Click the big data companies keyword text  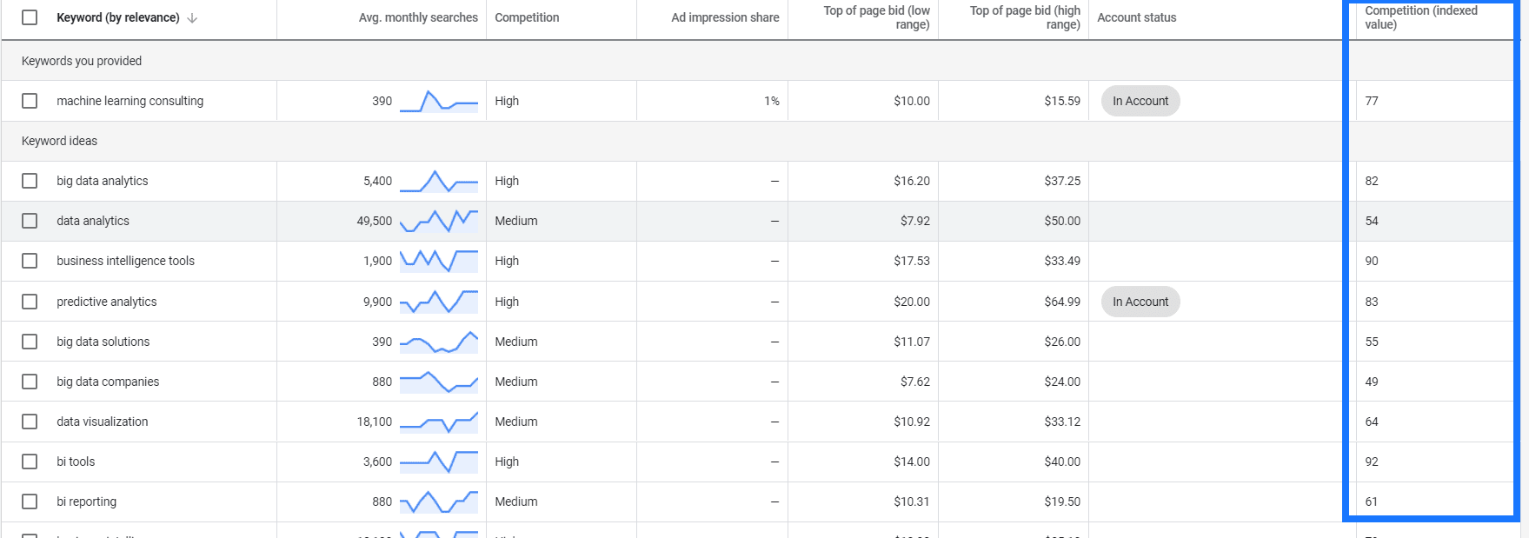[108, 382]
